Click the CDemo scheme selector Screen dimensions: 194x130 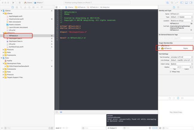pyautogui.click(x=28, y=3)
